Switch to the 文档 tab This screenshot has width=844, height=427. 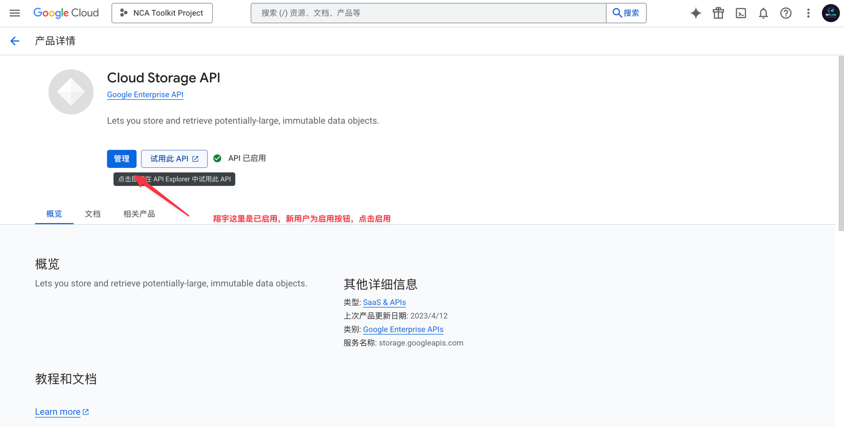(92, 213)
